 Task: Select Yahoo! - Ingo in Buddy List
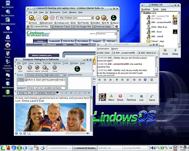[158, 41]
